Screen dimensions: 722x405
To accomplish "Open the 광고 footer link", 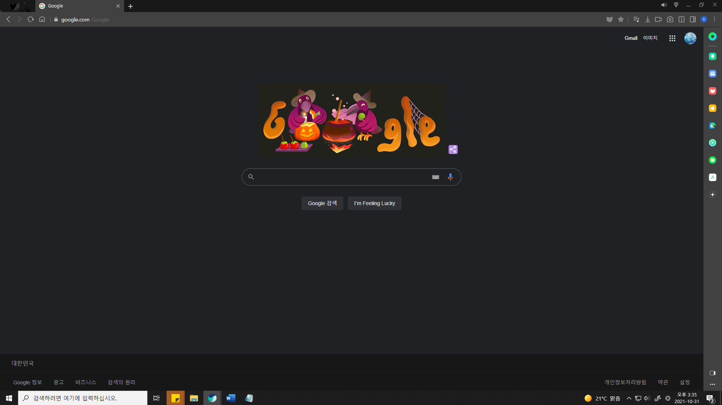I will click(59, 382).
